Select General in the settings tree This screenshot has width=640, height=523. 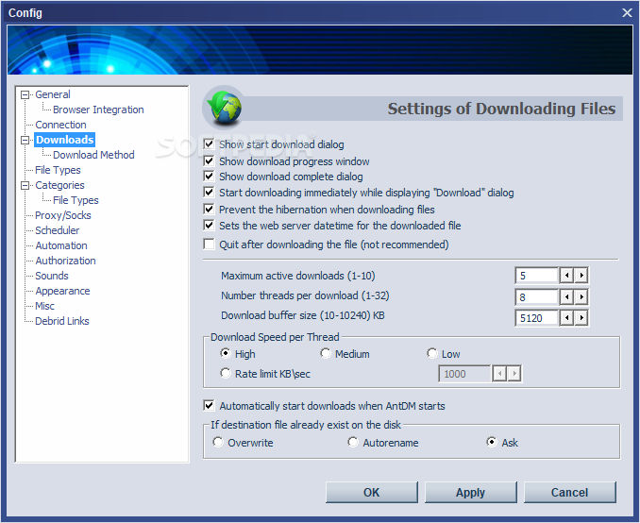coord(53,94)
